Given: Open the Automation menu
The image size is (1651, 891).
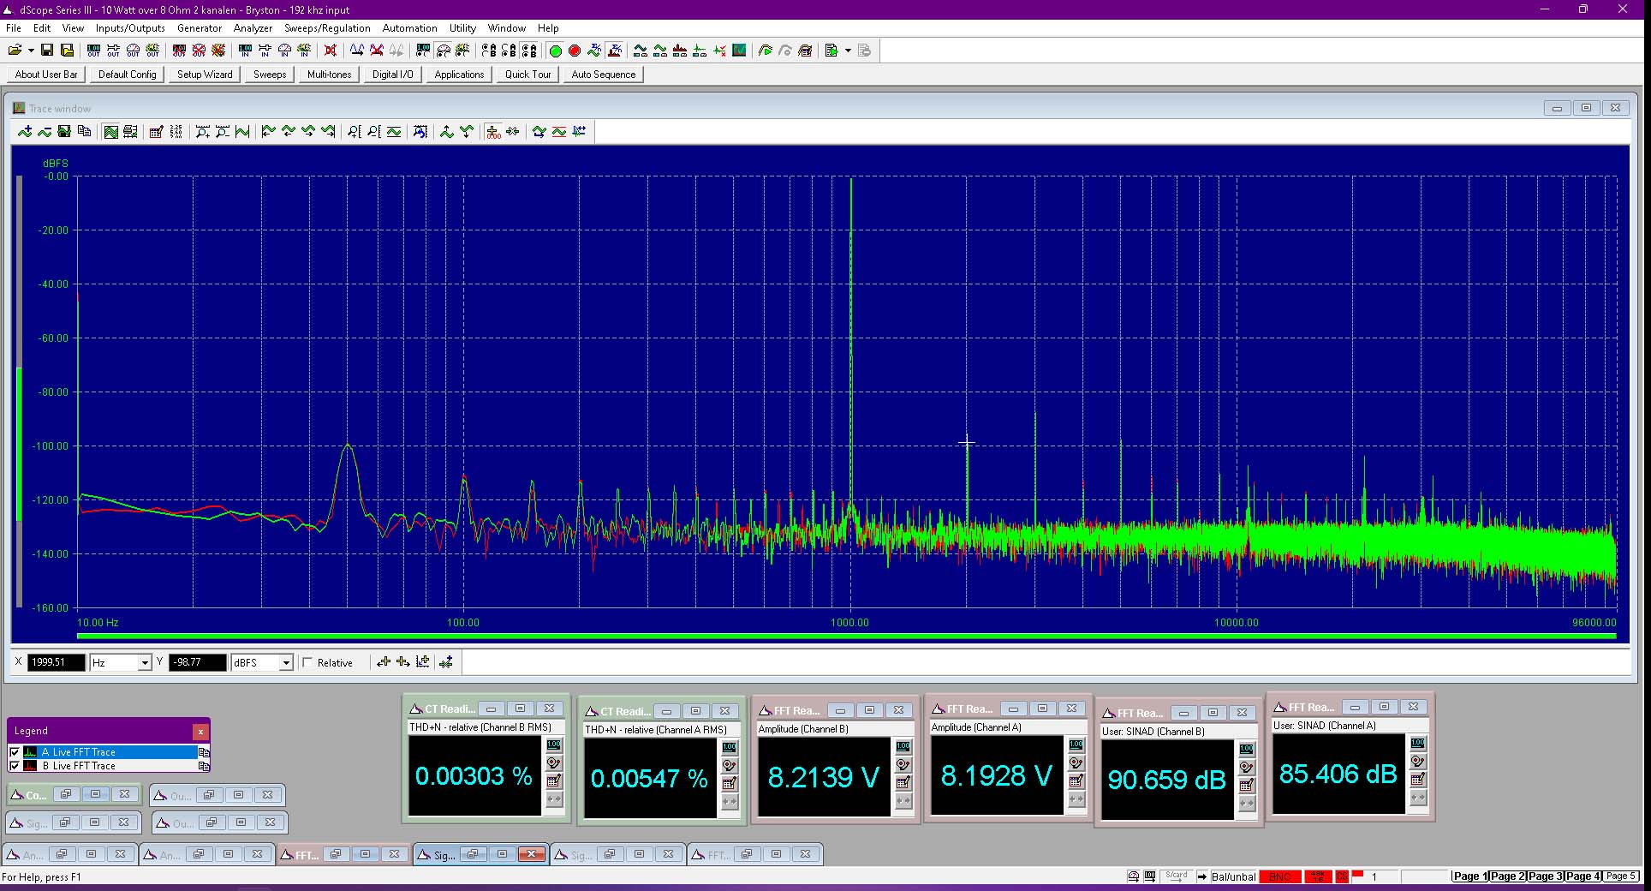Looking at the screenshot, I should [409, 28].
